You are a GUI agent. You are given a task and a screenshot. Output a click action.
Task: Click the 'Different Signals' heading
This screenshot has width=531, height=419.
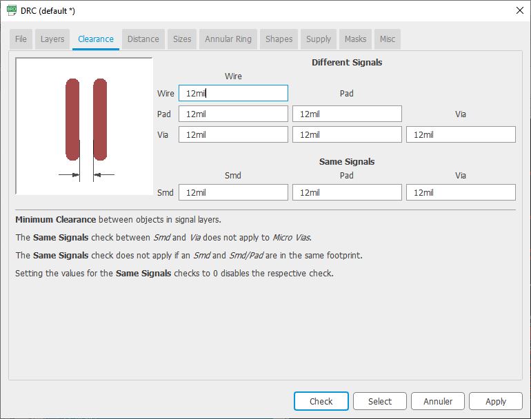[347, 62]
